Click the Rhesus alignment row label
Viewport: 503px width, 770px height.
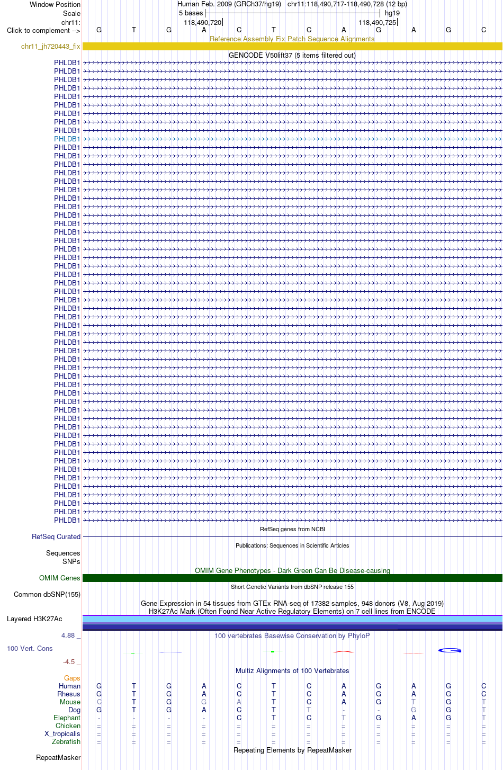coord(69,694)
